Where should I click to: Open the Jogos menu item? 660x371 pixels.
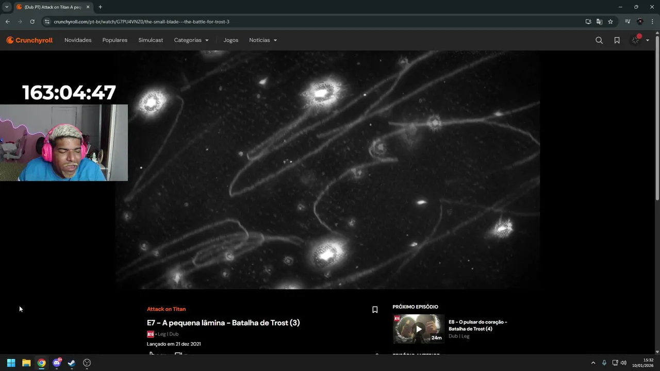pyautogui.click(x=231, y=40)
